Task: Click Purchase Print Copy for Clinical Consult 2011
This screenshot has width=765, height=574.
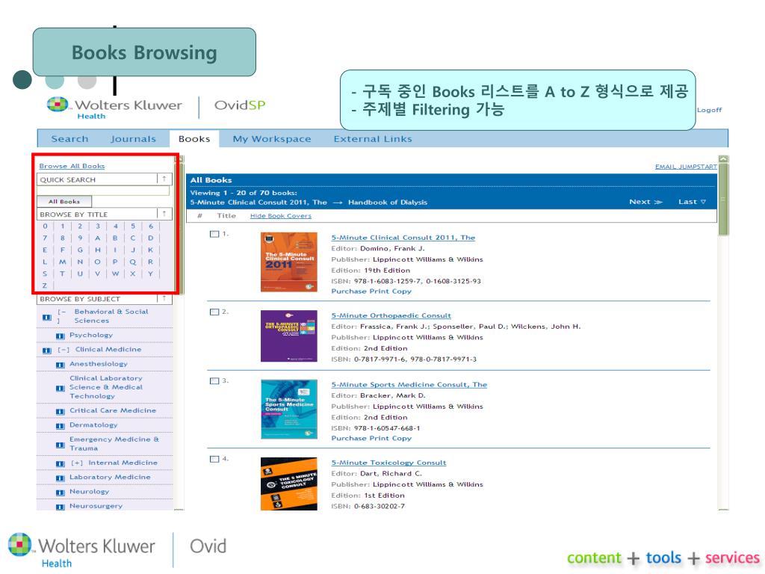Action: pyautogui.click(x=371, y=291)
